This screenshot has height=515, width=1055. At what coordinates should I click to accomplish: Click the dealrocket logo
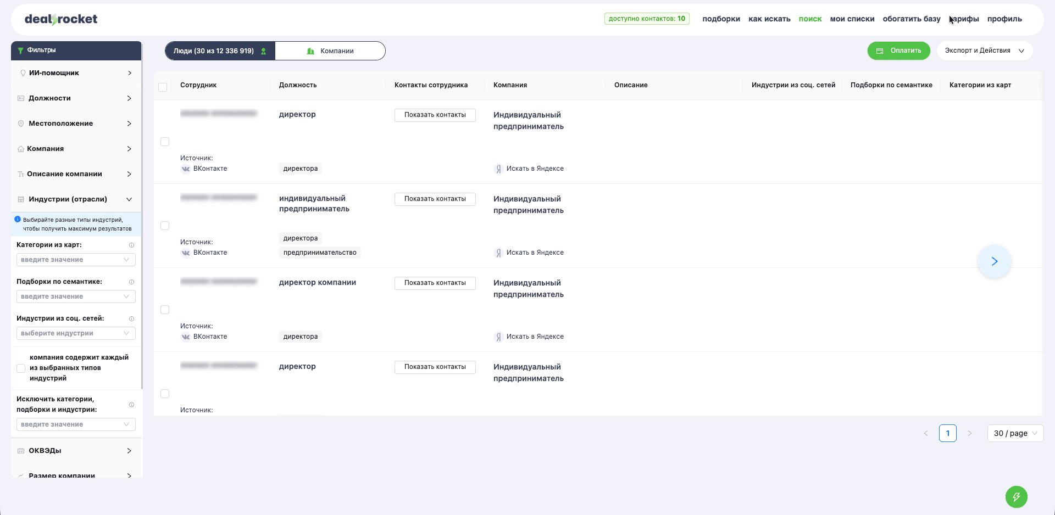pyautogui.click(x=61, y=19)
